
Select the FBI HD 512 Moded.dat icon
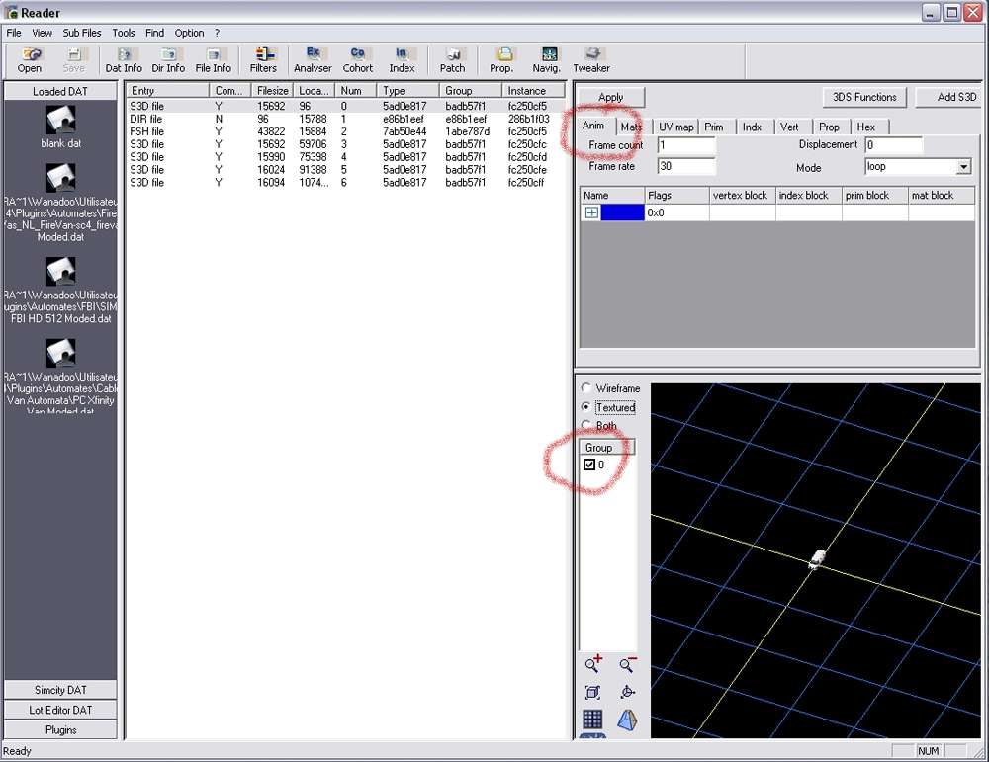tap(61, 272)
